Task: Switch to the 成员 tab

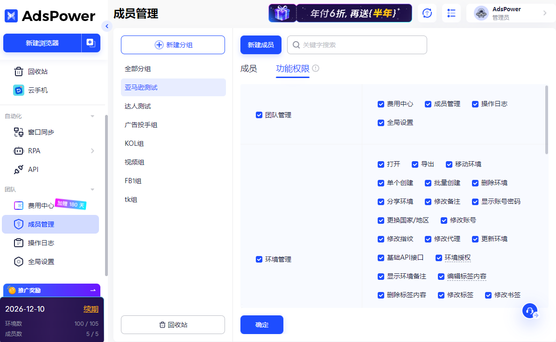Action: (x=249, y=69)
